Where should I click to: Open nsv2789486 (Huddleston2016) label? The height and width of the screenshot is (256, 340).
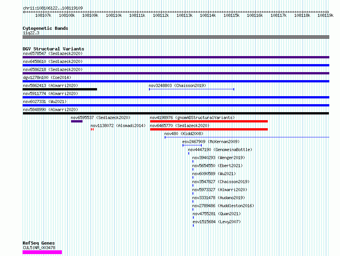click(223, 206)
